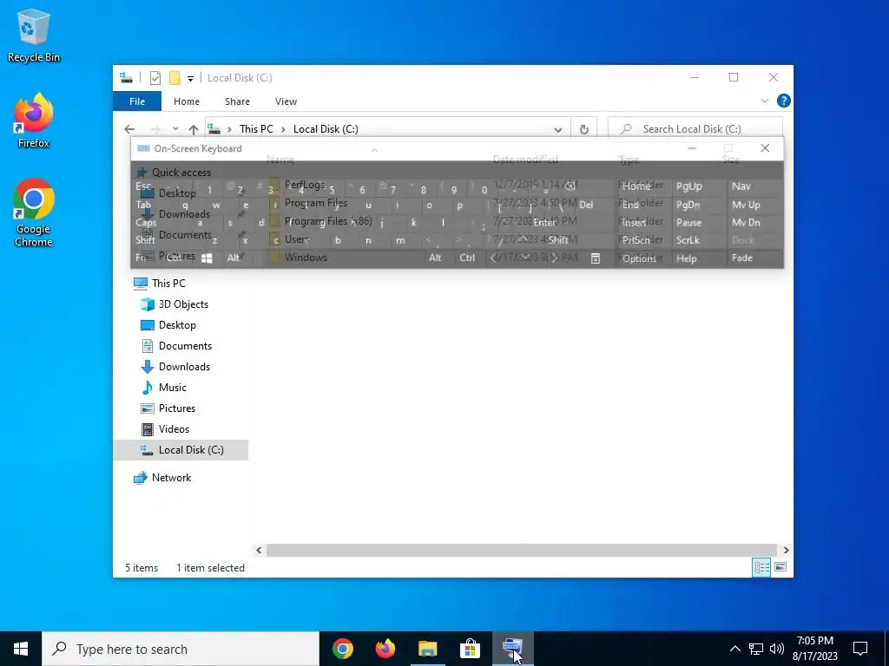Screen dimensions: 889x666
Task: Expand chevron after This PC in breadcrumb
Action: pyautogui.click(x=283, y=130)
